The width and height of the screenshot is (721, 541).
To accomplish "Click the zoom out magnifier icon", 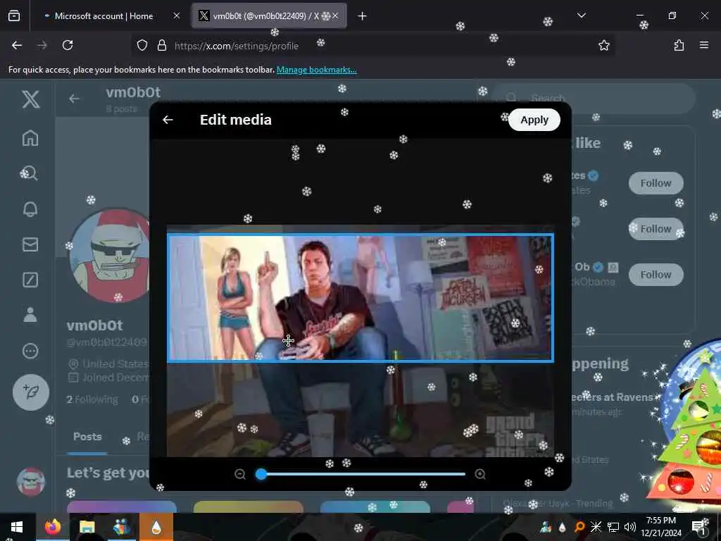I will coord(240,474).
